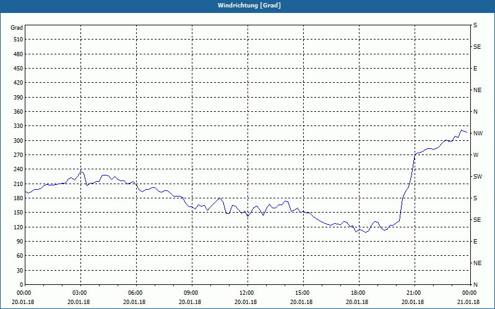Select the 210 degree axis label

(19, 184)
